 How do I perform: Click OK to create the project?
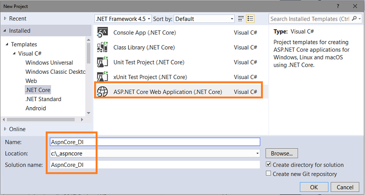click(x=314, y=187)
